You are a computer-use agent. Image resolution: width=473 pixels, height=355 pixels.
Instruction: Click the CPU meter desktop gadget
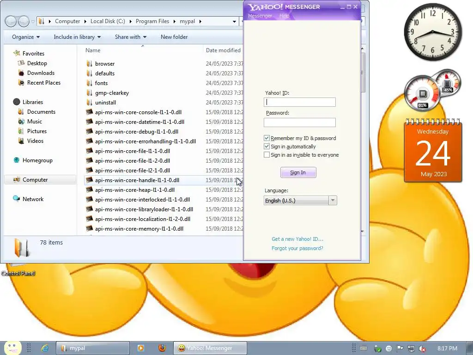point(422,93)
